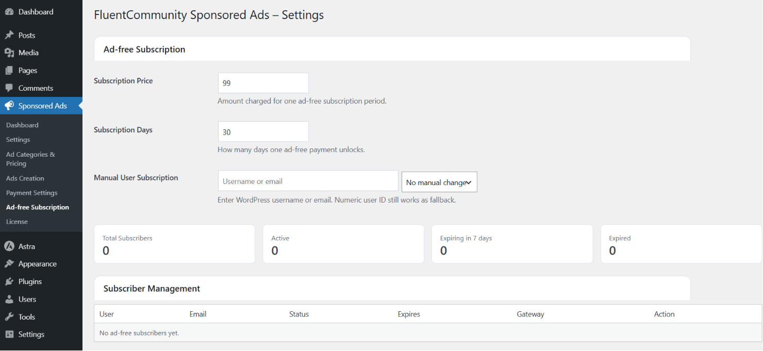763x351 pixels.
Task: Open Ad Categories & Pricing submenu
Action: click(x=30, y=159)
